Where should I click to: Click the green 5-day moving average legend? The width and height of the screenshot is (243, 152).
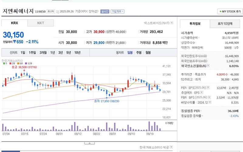tap(5, 63)
